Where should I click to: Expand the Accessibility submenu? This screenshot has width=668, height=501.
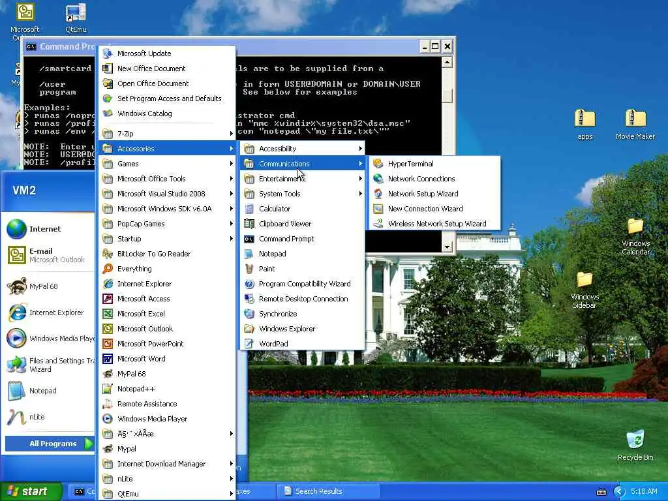click(x=303, y=149)
